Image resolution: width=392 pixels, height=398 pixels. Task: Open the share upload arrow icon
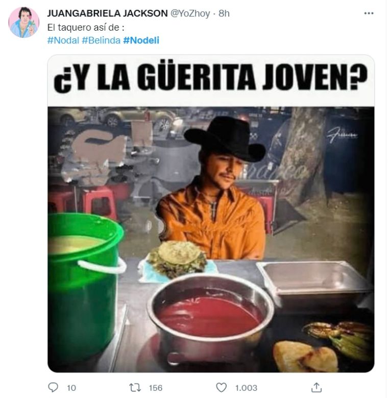point(316,388)
